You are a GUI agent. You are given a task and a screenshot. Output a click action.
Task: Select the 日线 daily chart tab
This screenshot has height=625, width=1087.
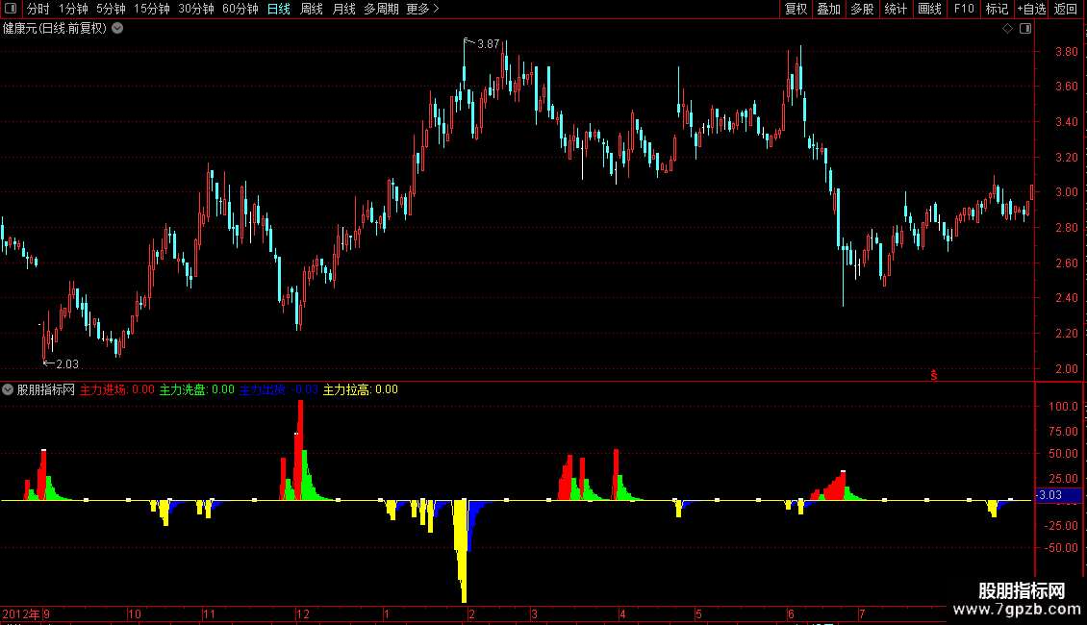coord(279,9)
